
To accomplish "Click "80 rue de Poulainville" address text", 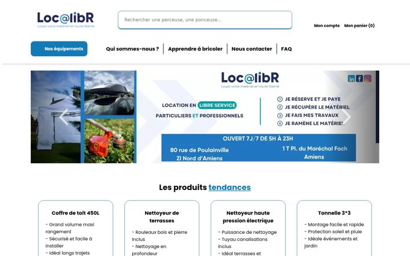I will tap(199, 150).
